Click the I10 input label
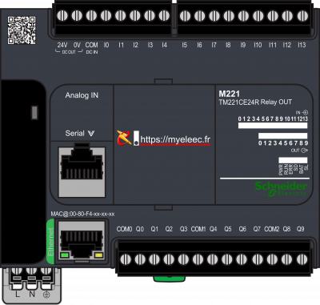This screenshot has height=305, width=320. [x=258, y=45]
